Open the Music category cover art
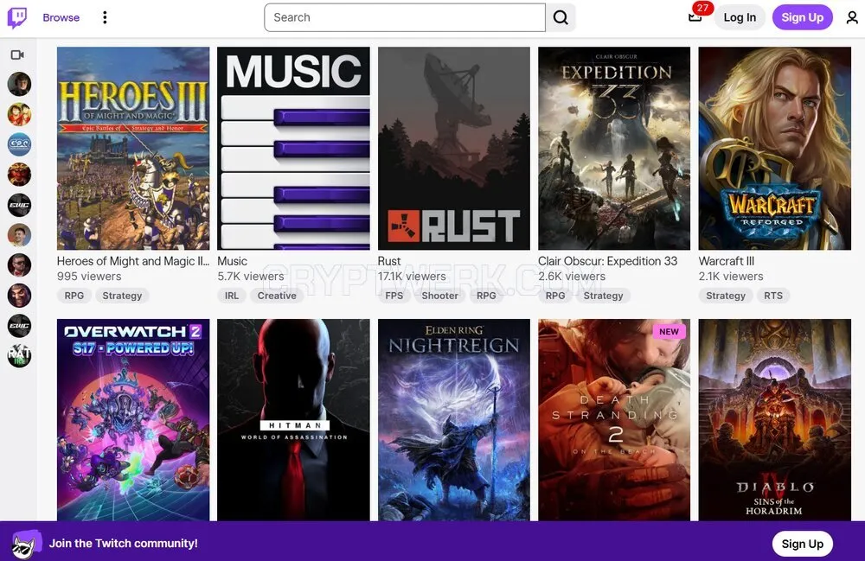Image resolution: width=865 pixels, height=561 pixels. pos(293,148)
